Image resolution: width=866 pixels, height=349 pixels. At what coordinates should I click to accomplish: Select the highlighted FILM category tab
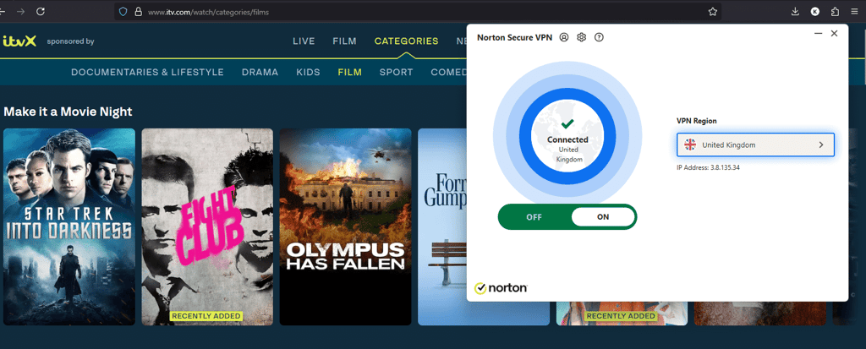(349, 73)
